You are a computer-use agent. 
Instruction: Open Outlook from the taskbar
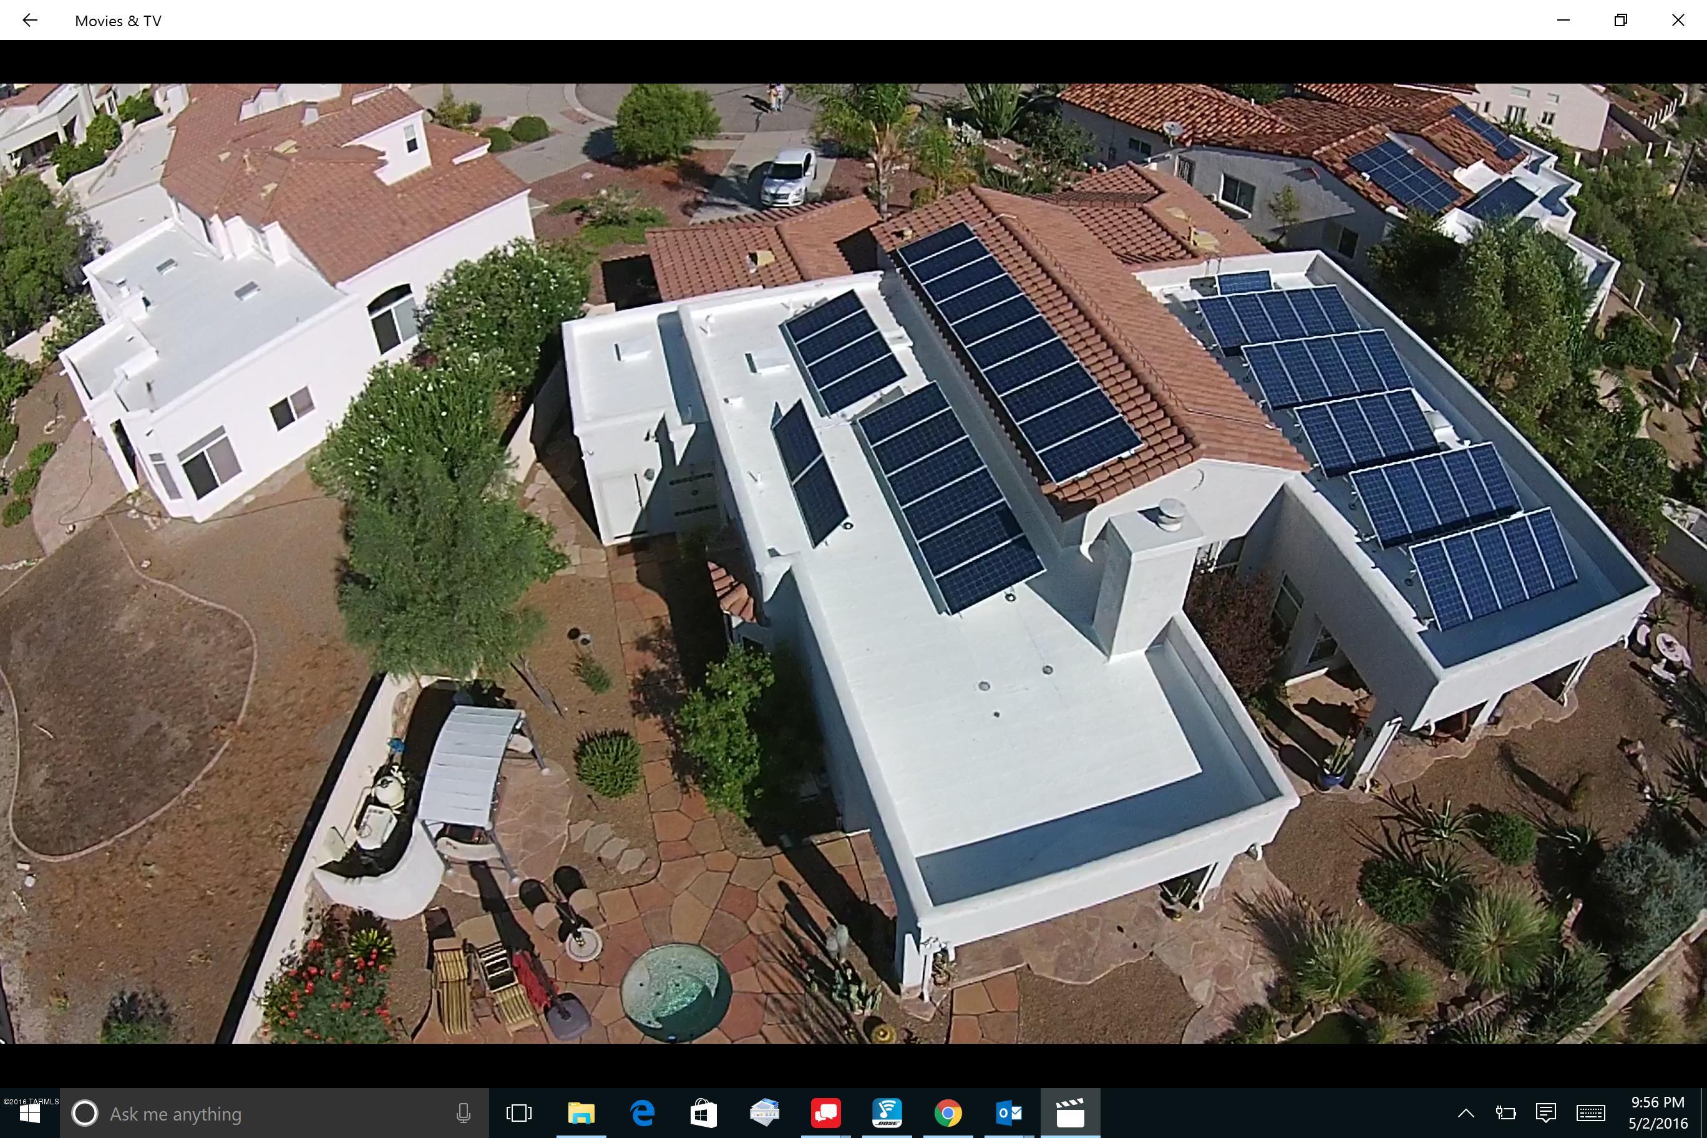coord(1009,1113)
